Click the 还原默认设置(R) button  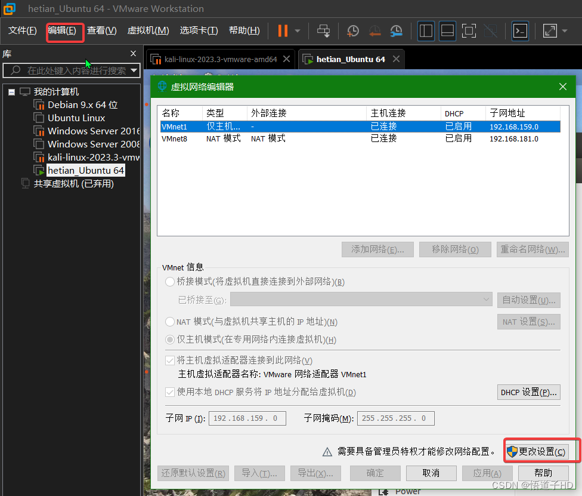193,473
